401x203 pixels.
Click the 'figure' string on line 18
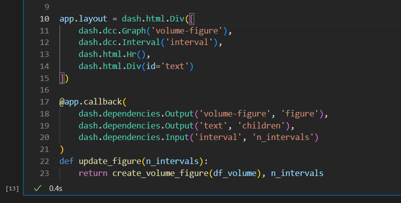pyautogui.click(x=300, y=113)
